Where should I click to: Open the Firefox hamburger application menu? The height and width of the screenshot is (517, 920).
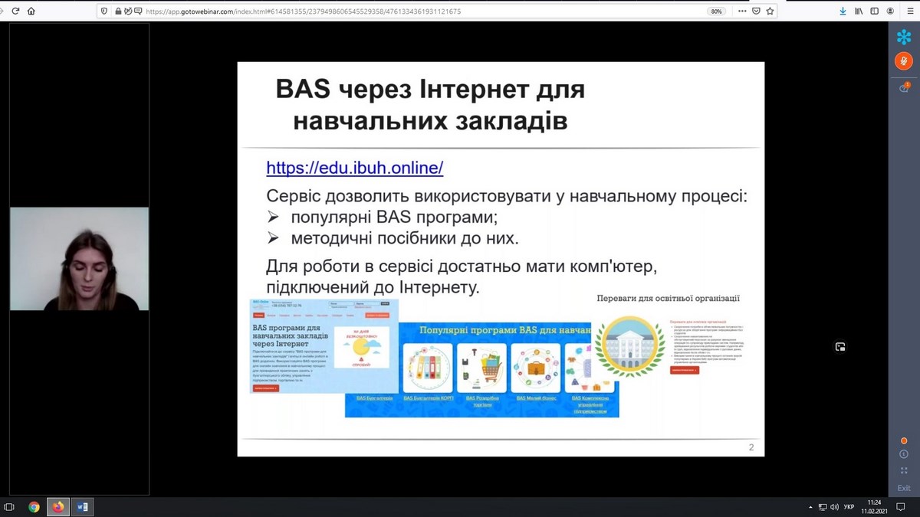coord(909,11)
